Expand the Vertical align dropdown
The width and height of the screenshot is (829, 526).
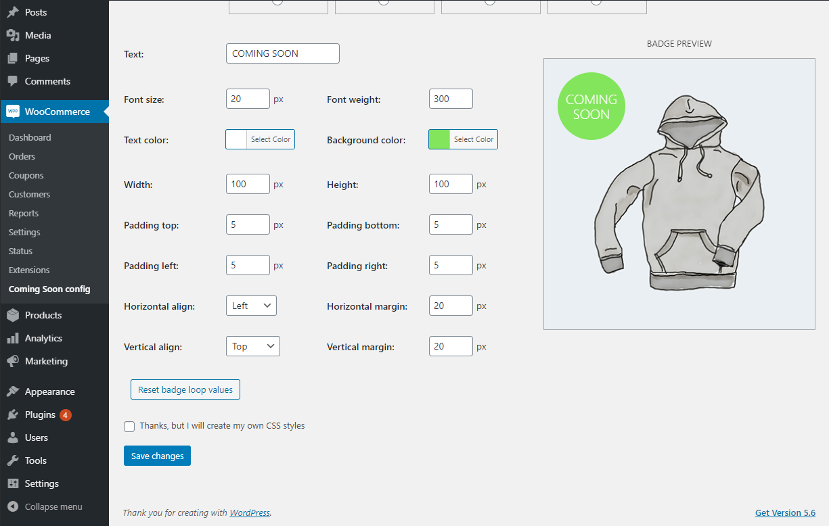click(x=253, y=346)
